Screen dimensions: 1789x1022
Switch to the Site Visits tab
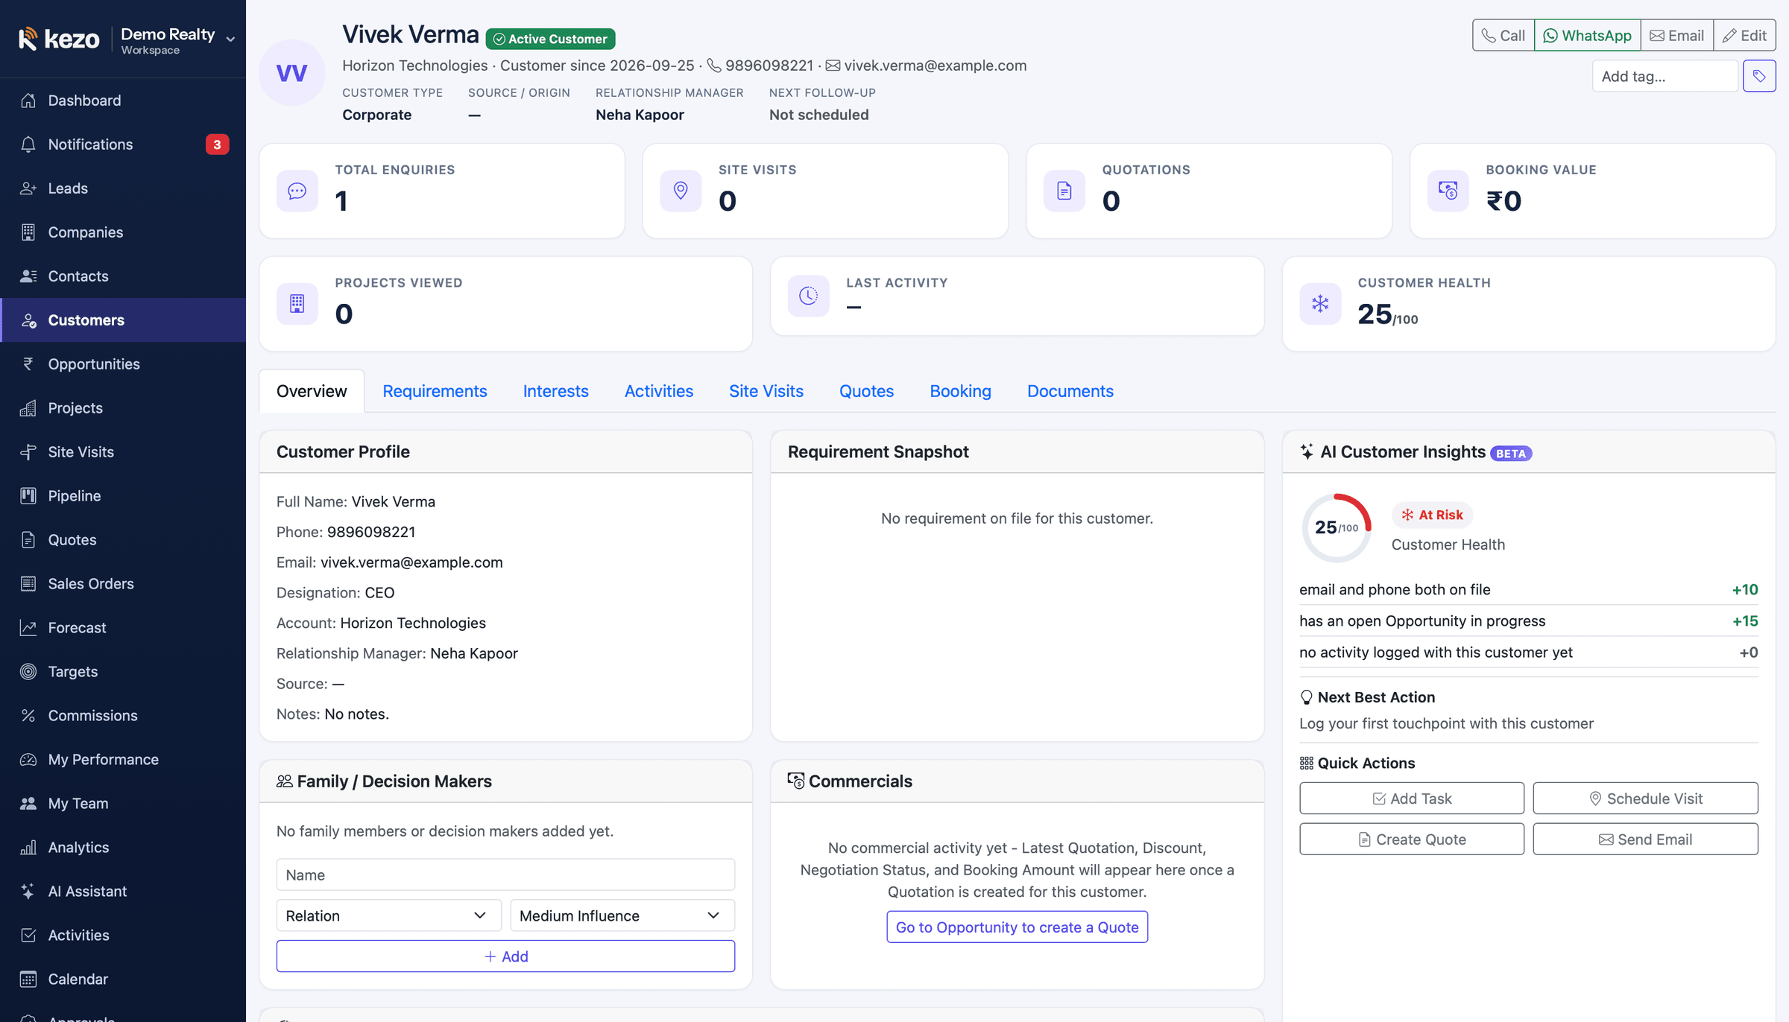point(766,391)
